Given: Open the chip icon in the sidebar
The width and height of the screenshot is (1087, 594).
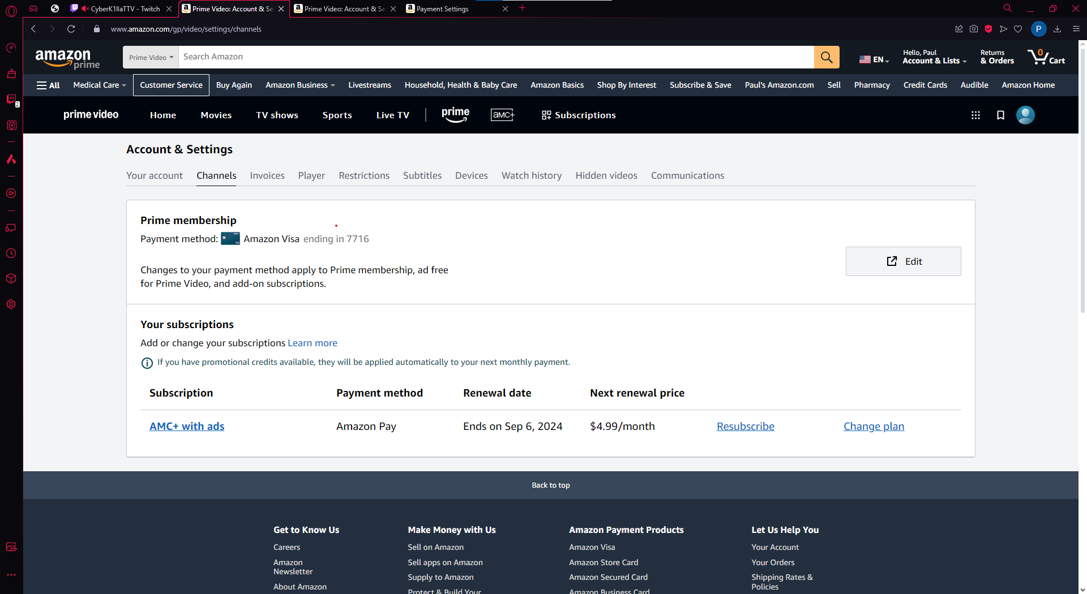Looking at the screenshot, I should coord(11,125).
